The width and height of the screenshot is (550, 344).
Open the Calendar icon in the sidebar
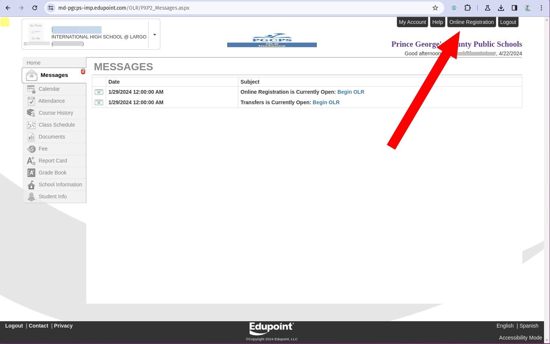tap(31, 89)
